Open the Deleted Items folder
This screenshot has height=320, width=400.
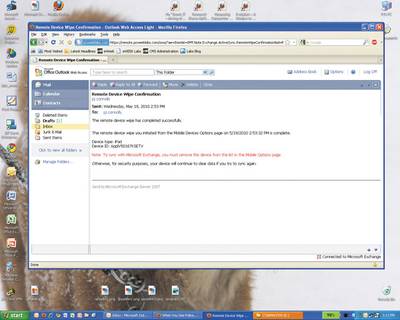pyautogui.click(x=55, y=115)
